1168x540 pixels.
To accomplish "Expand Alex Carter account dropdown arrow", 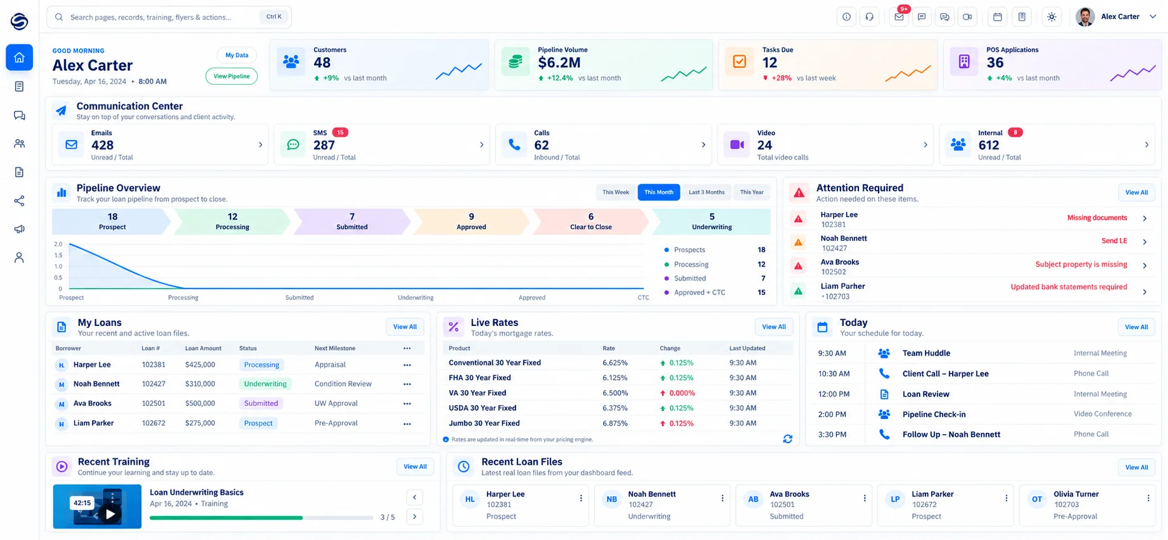I will (1153, 17).
